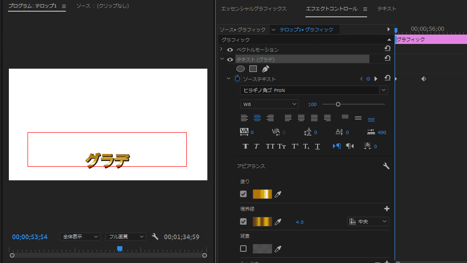Viewport: 467px width, 263px height.
Task: Apply faux bold style
Action: click(246, 146)
